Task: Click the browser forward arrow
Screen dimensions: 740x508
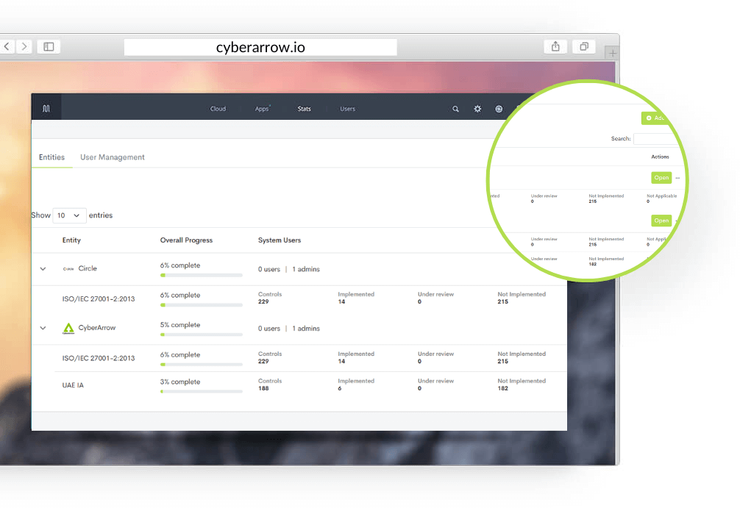Action: (x=24, y=47)
